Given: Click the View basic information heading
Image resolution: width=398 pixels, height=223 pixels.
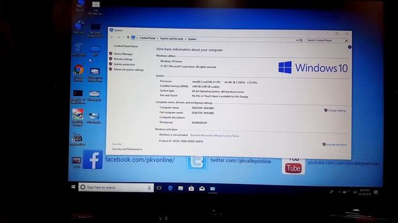Looking at the screenshot, I should (189, 50).
